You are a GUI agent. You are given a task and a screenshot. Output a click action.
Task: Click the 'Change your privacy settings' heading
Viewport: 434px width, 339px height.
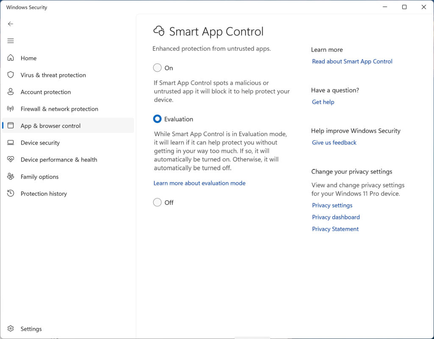[x=351, y=172]
